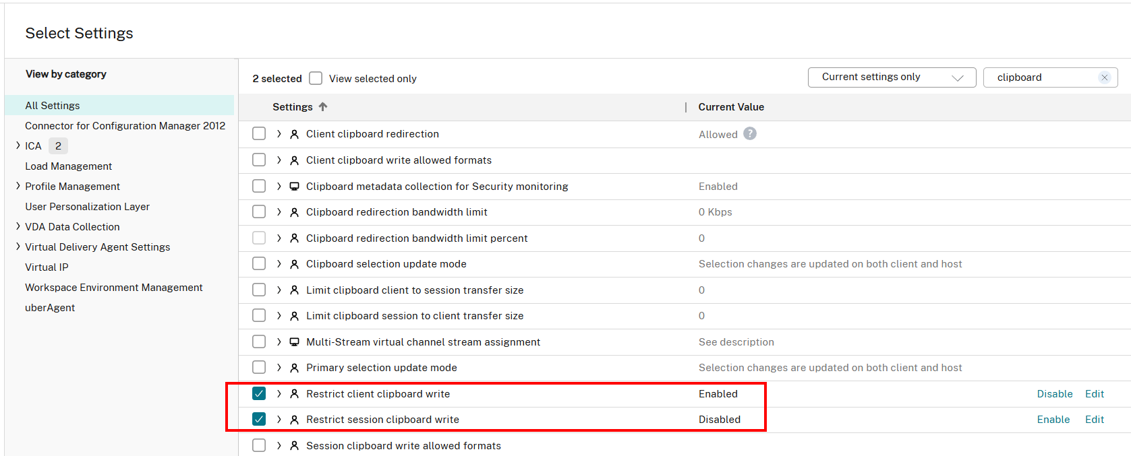Click the help icon next to Allowed
This screenshot has width=1131, height=456.
coord(749,134)
